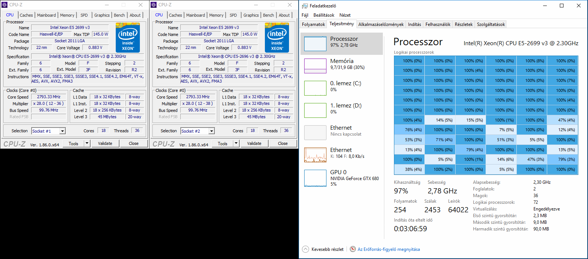Viewport: 588px width, 259px height.
Task: Open the Mainboard tab in left CPU-Z window
Action: [x=46, y=15]
